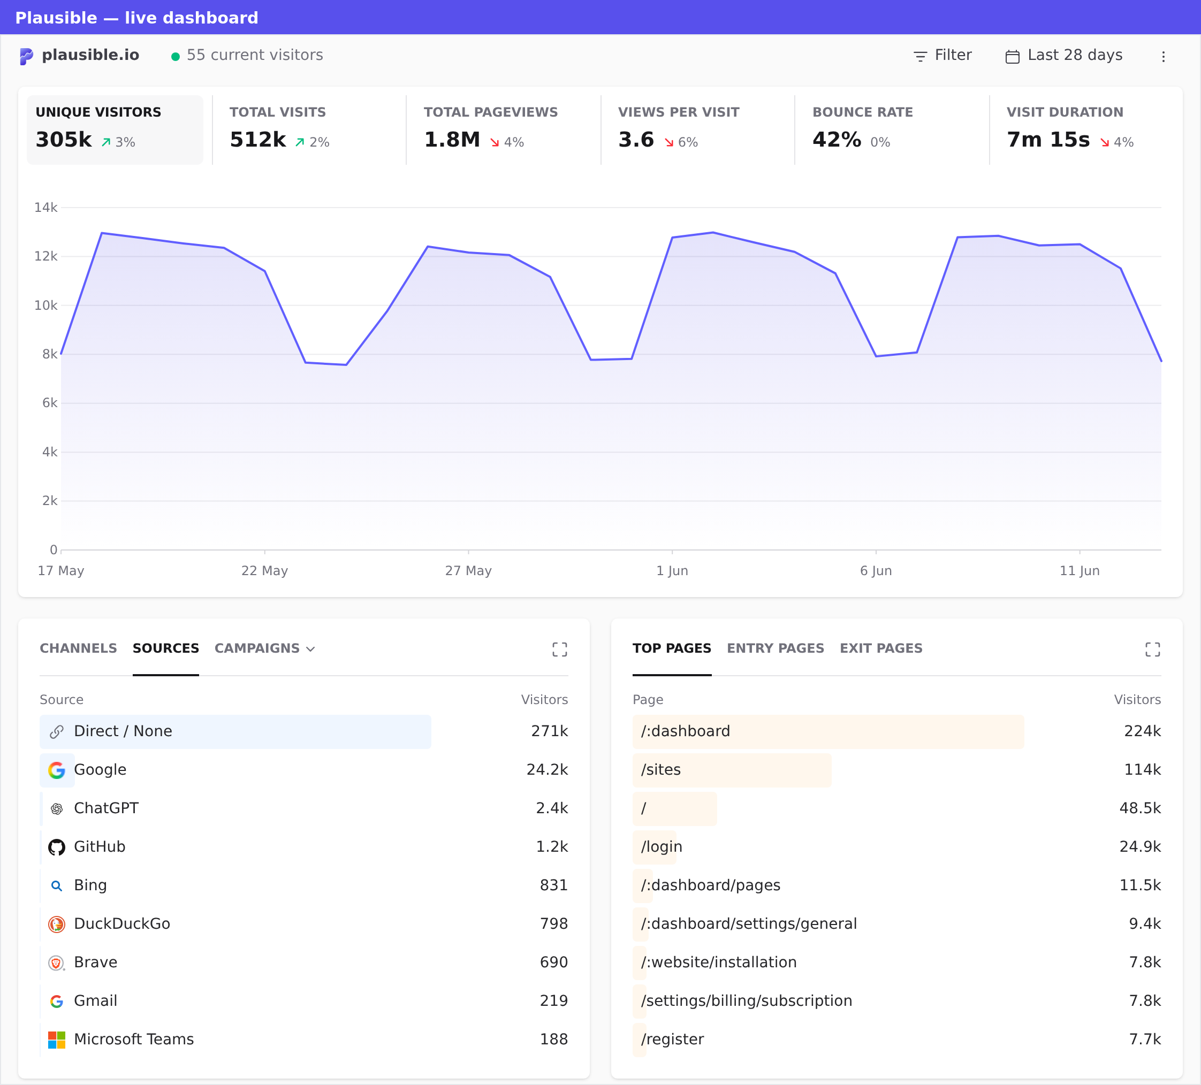
Task: Select the Visit Duration metric
Action: click(1085, 130)
